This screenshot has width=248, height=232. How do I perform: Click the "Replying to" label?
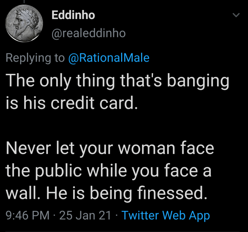36,58
